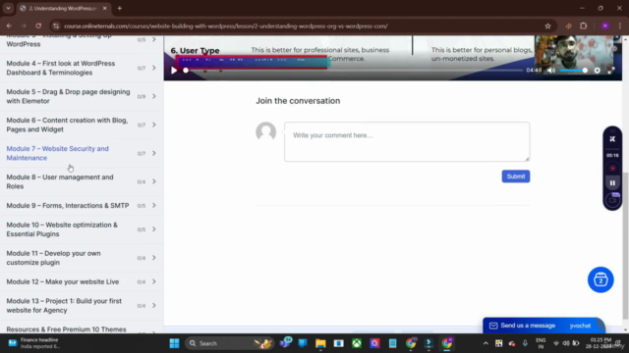Expand Module 8 User management chevron
Image resolution: width=629 pixels, height=353 pixels.
pos(154,181)
